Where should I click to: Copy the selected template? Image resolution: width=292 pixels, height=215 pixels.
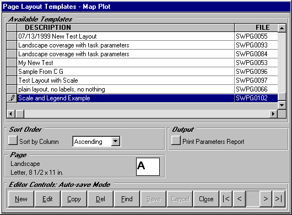point(74,199)
